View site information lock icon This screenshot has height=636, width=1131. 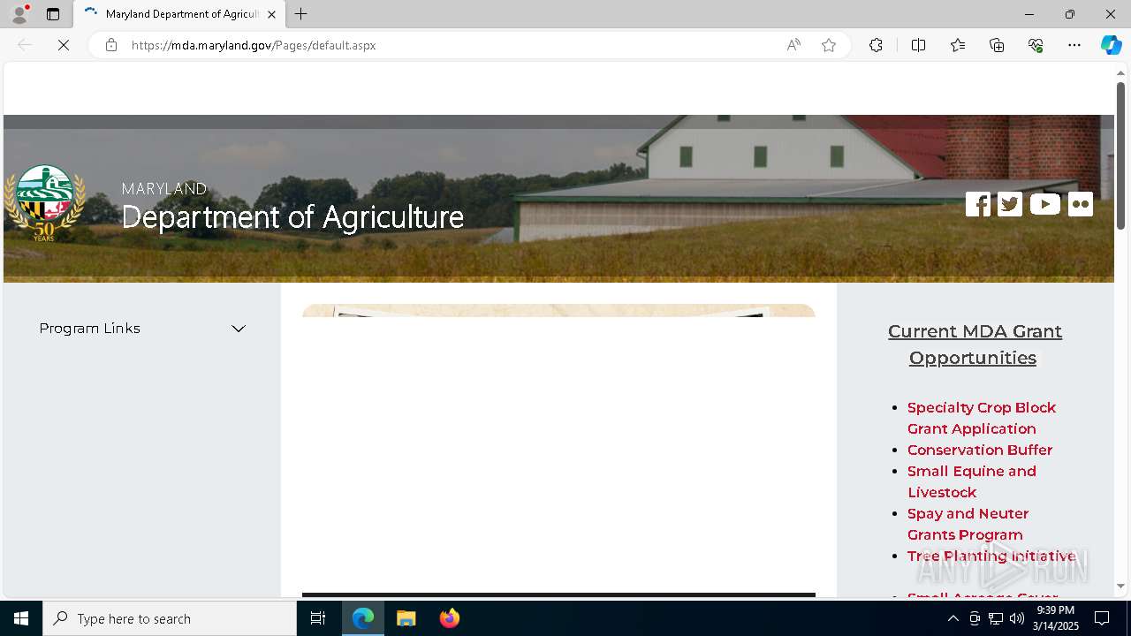point(111,45)
